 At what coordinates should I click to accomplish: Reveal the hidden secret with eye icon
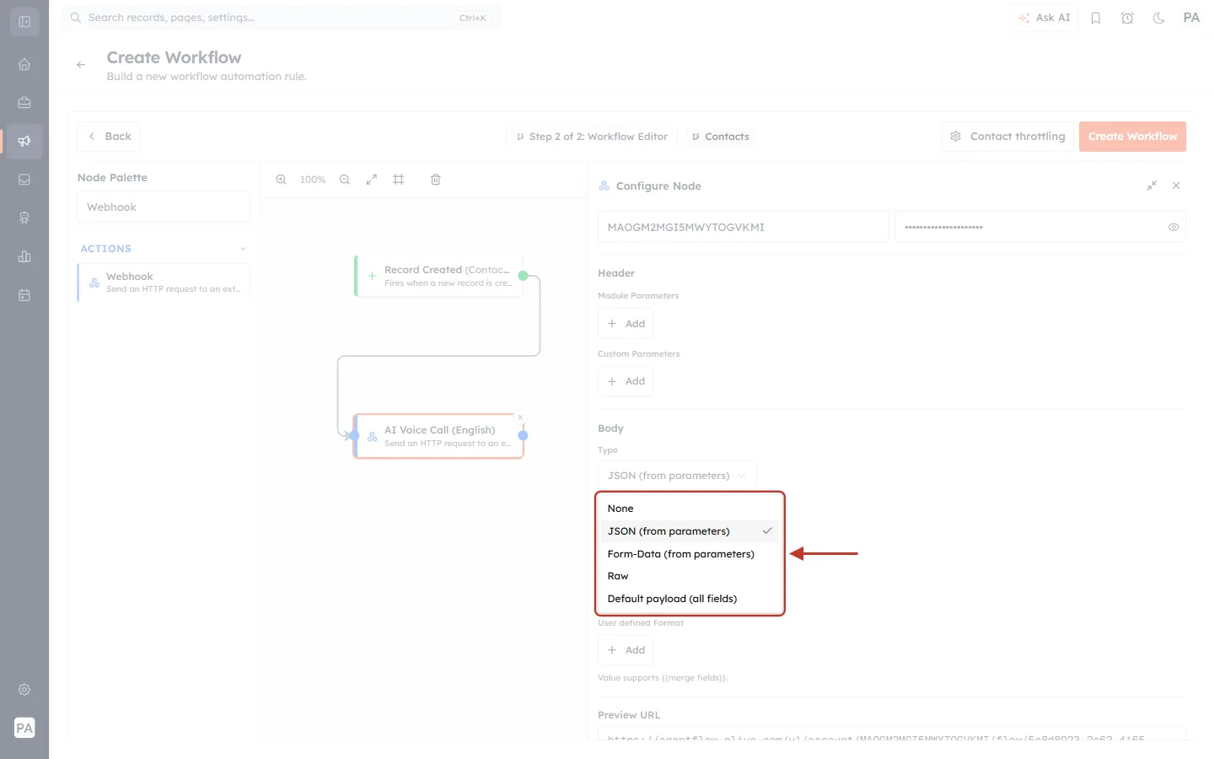pyautogui.click(x=1174, y=227)
